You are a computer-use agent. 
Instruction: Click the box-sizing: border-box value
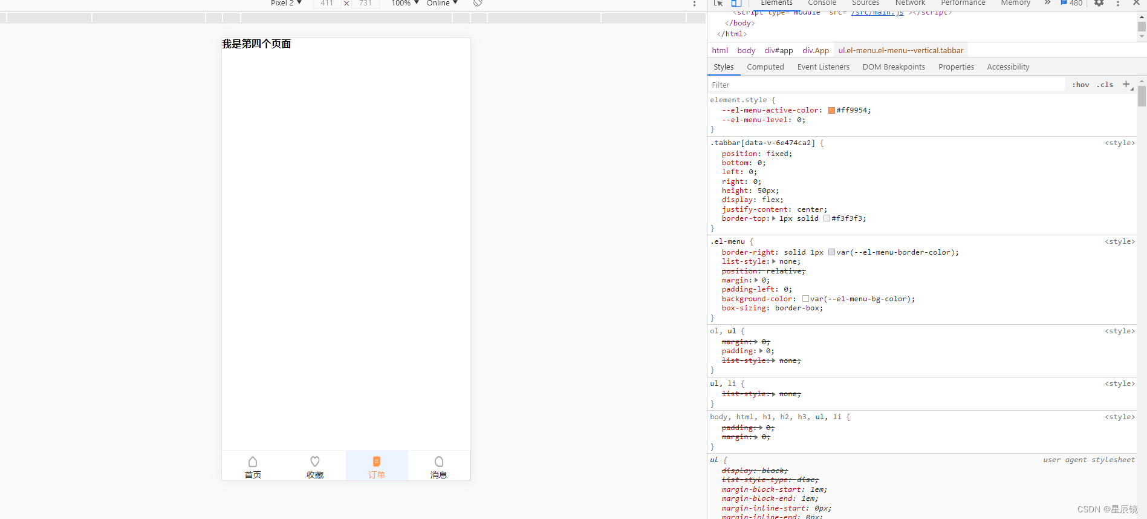pyautogui.click(x=797, y=308)
